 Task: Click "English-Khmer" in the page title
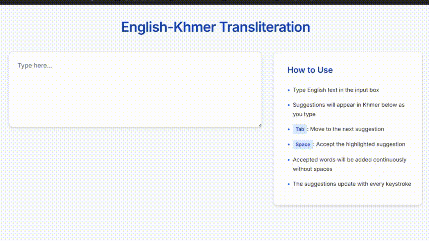[169, 27]
